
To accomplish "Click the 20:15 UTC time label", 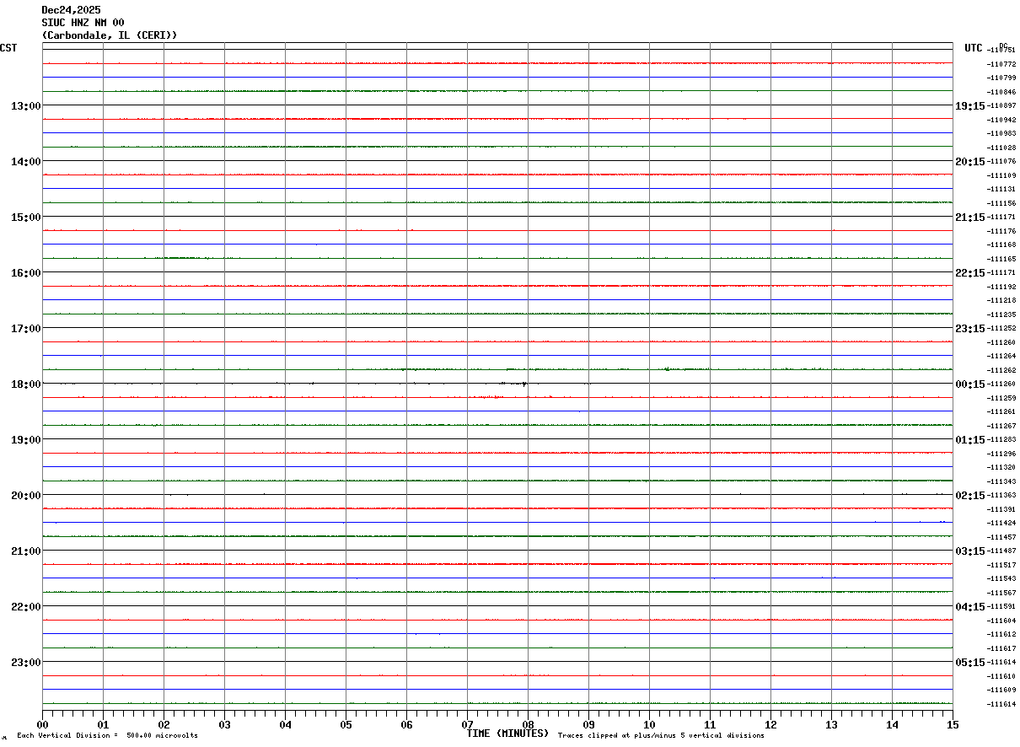I will 969,162.
